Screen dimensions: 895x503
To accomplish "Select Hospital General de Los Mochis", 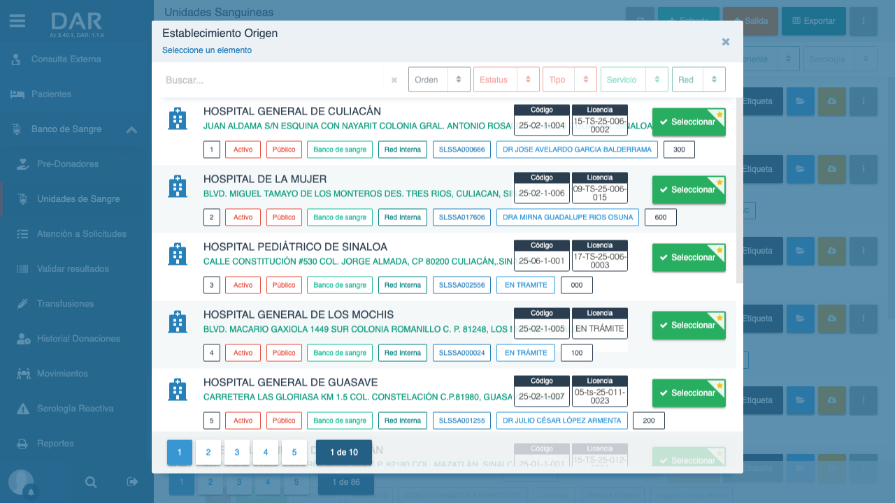I will [x=689, y=326].
